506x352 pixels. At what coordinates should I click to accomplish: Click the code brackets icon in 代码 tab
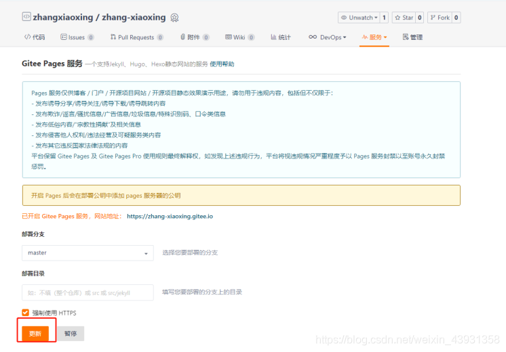27,37
